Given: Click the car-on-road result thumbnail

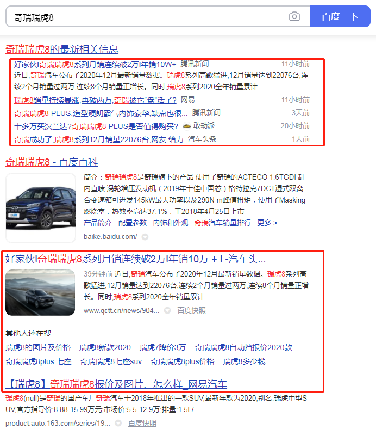Looking at the screenshot, I should coord(40,292).
